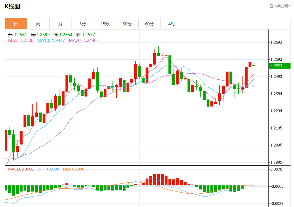Click the 低:1.2554 low price value
The width and height of the screenshot is (294, 207).
(63, 35)
